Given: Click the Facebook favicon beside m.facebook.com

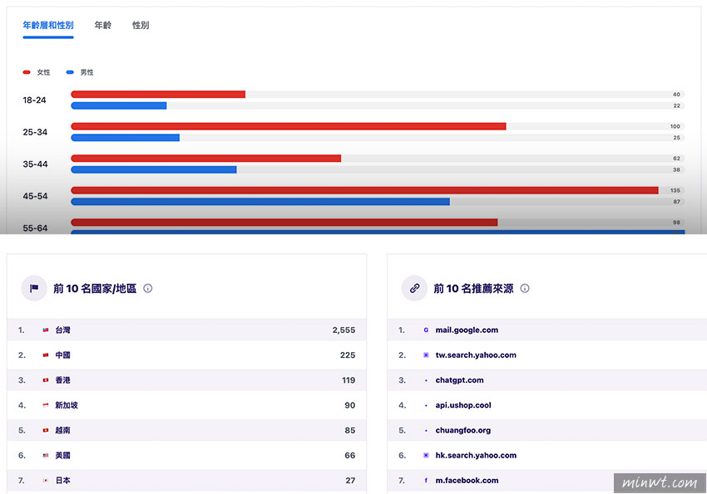Looking at the screenshot, I should 426,481.
